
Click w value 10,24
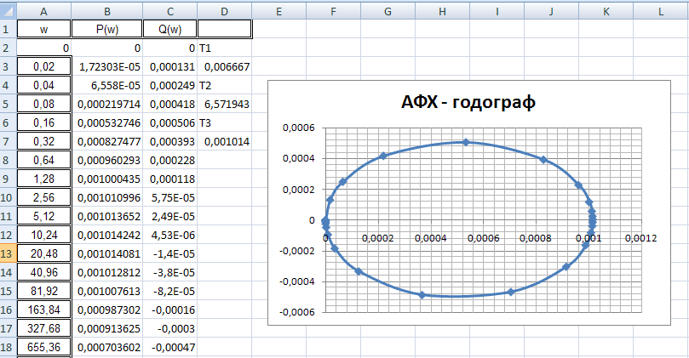[x=44, y=235]
